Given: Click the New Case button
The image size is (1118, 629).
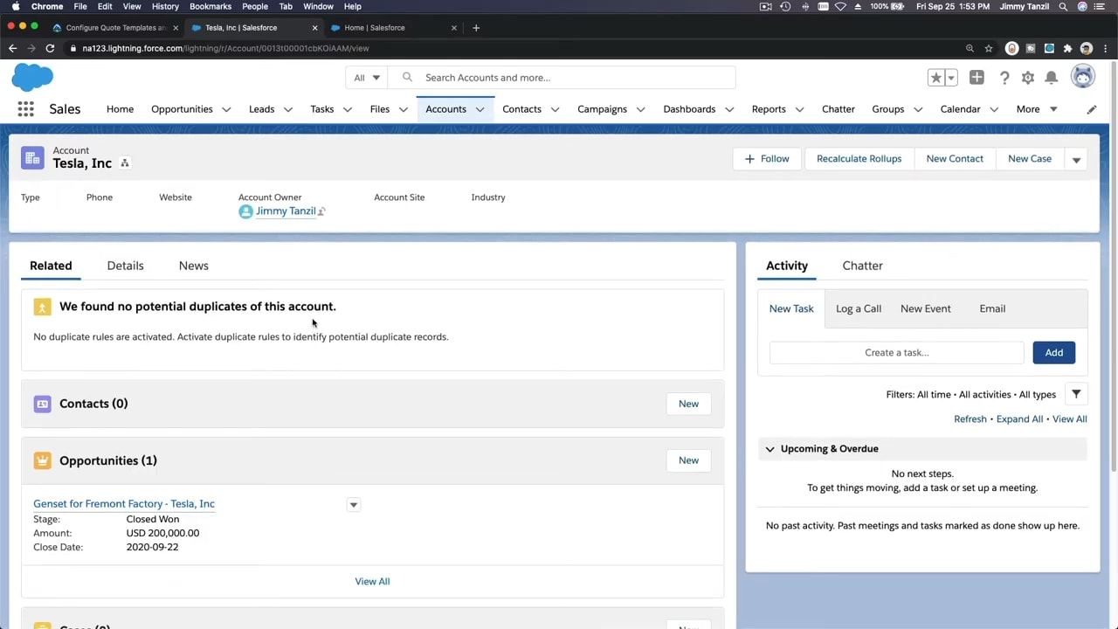Looking at the screenshot, I should tap(1030, 159).
